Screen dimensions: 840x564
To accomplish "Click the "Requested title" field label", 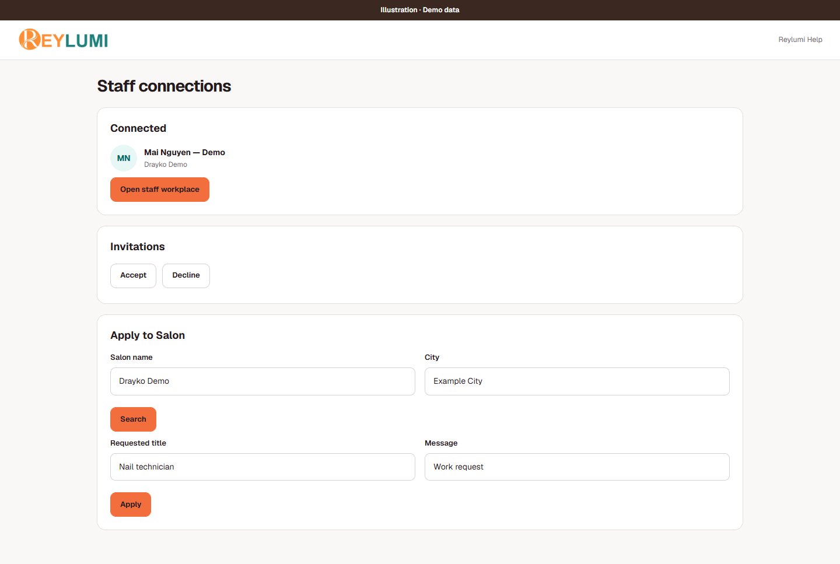I will click(138, 443).
